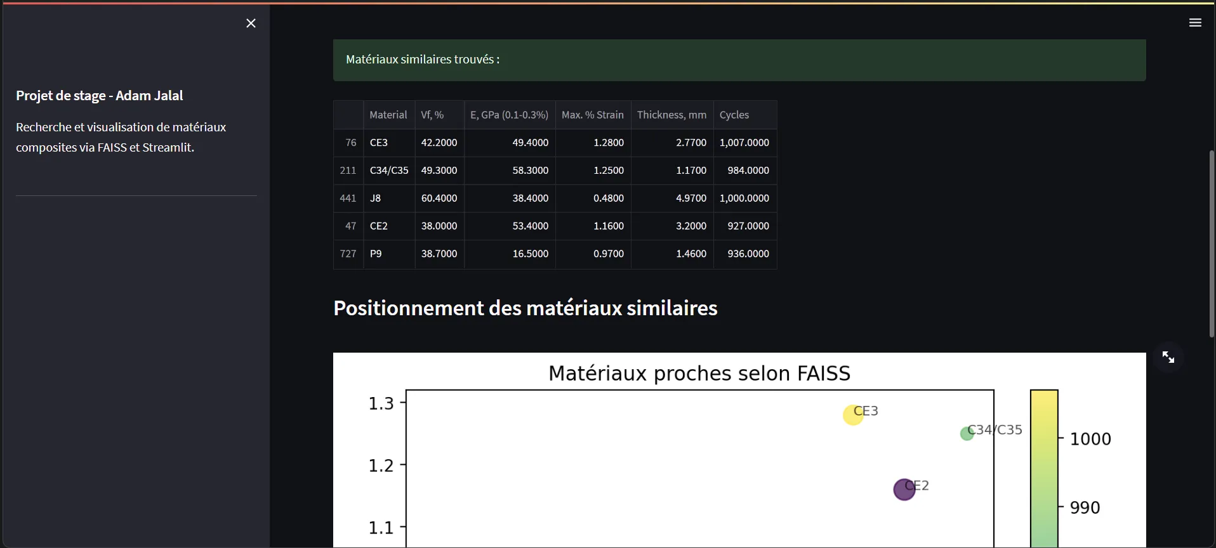1216x548 pixels.
Task: Sort by E, GPa (0.1-0.3%) header
Action: point(510,115)
